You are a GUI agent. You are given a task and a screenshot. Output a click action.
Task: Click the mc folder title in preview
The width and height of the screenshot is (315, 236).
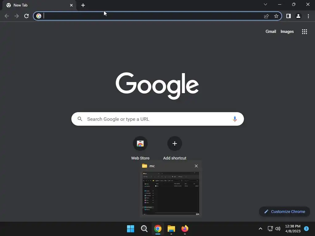click(x=152, y=166)
